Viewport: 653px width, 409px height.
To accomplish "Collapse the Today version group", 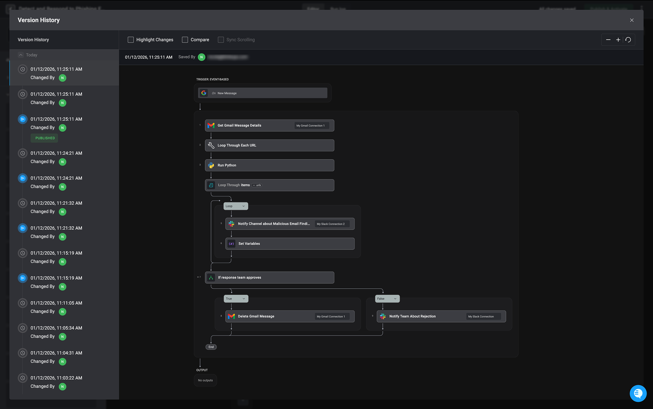I will coord(21,55).
